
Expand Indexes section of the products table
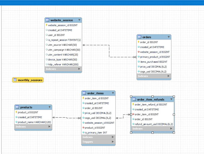click(x=49, y=127)
